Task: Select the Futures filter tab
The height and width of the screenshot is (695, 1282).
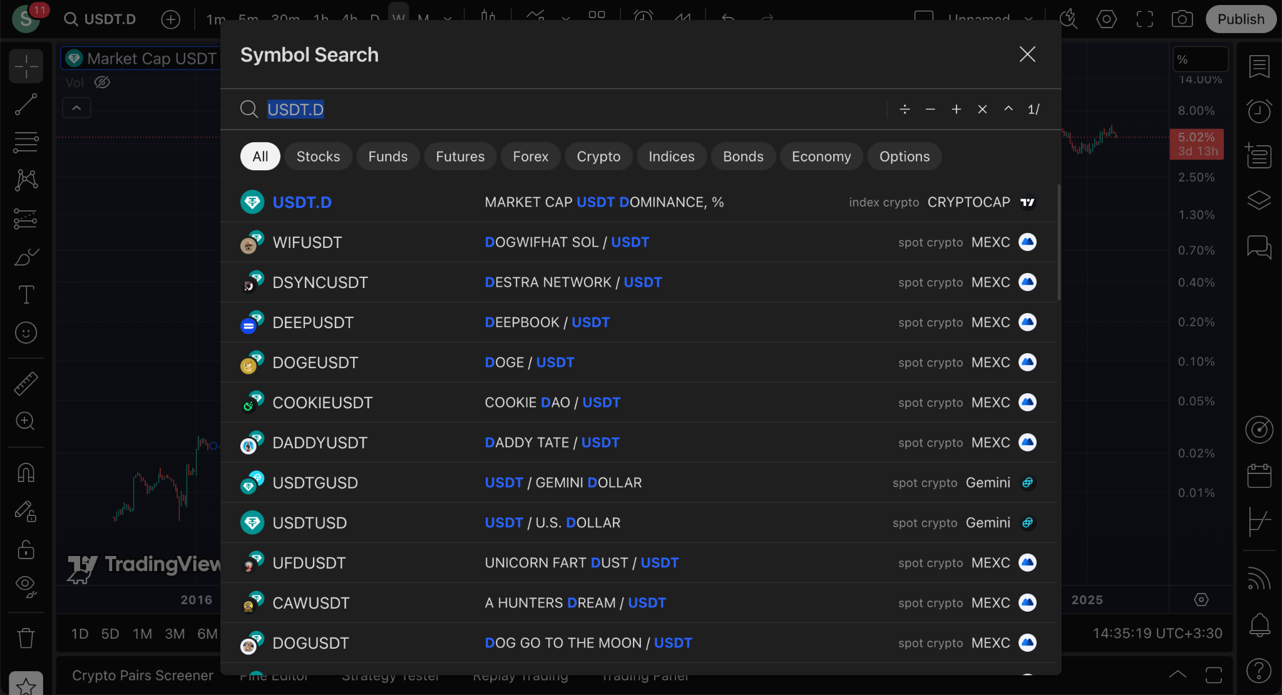Action: pyautogui.click(x=460, y=157)
